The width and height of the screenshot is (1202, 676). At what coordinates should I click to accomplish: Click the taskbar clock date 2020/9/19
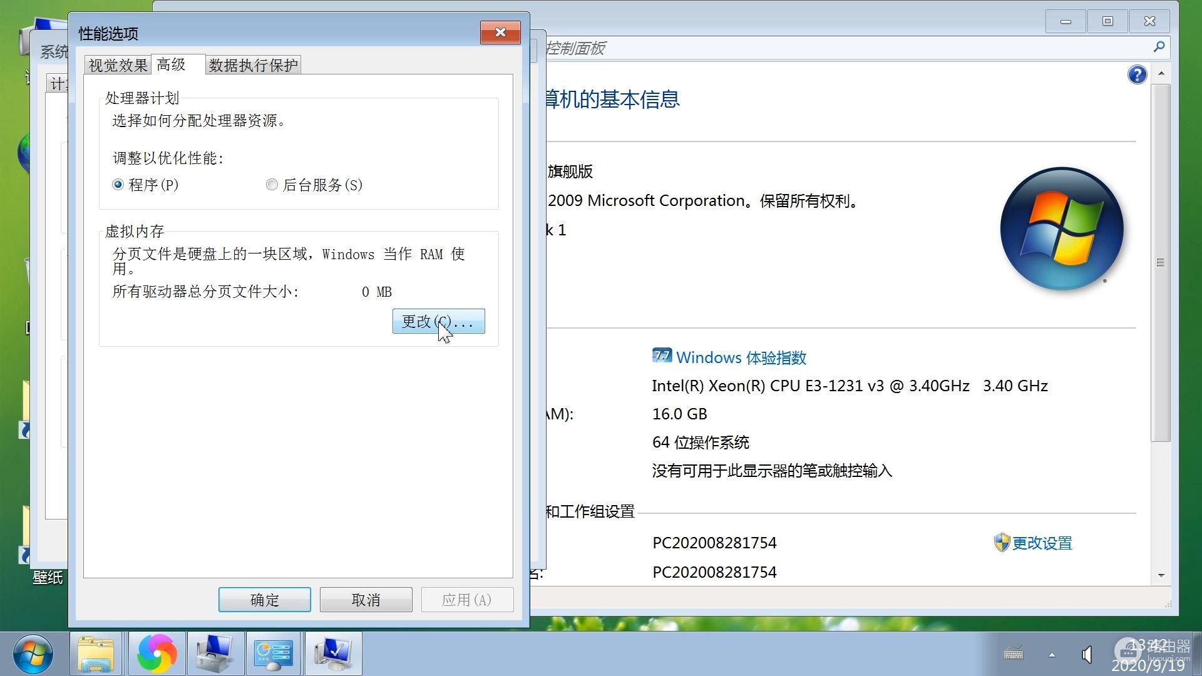(x=1148, y=665)
